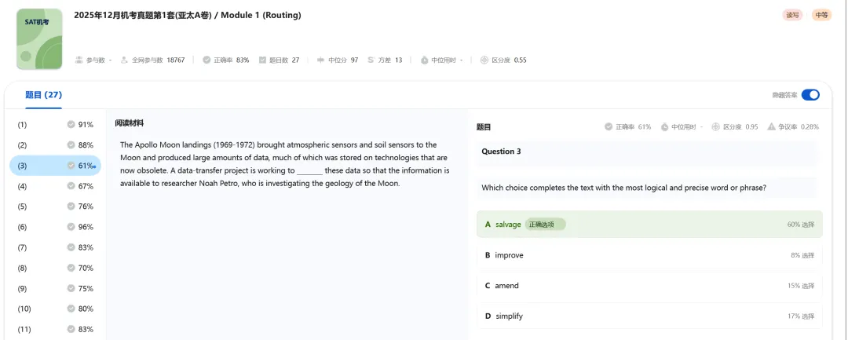Click the 全网参与数 user icon
Viewport: 848px width, 340px height.
point(124,60)
